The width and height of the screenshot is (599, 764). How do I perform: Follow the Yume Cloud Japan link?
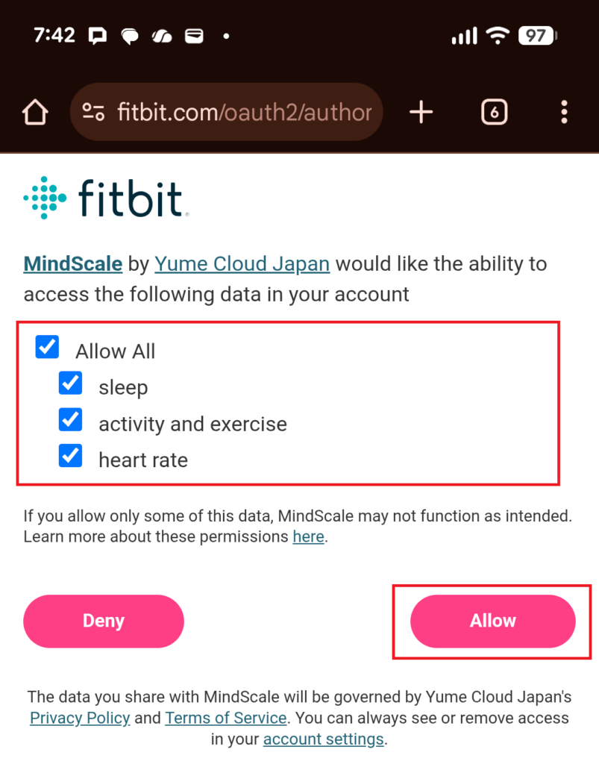coord(242,263)
